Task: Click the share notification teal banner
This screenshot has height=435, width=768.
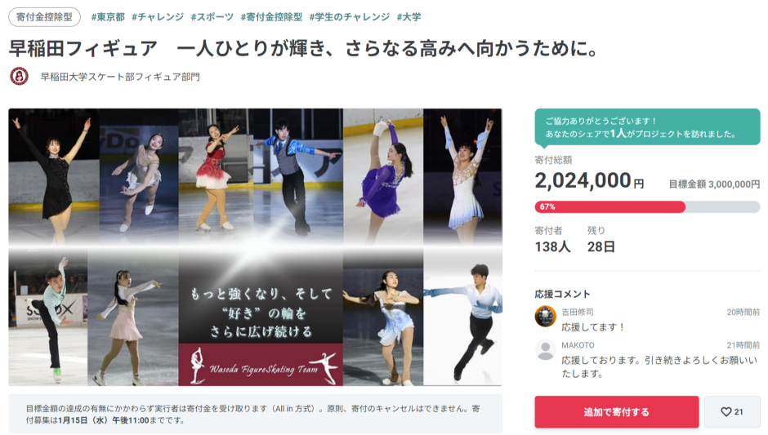Action: pyautogui.click(x=647, y=127)
